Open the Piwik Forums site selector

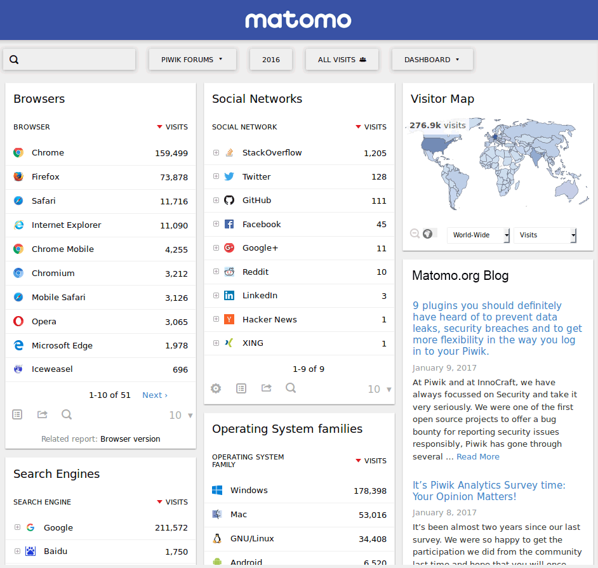click(192, 59)
